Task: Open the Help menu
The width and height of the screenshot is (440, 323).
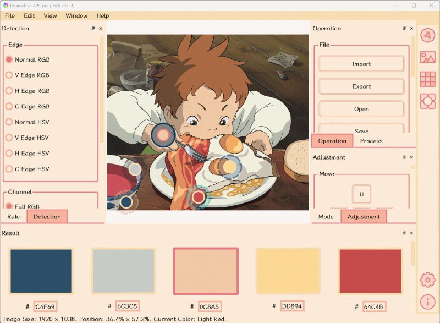Action: pos(103,16)
